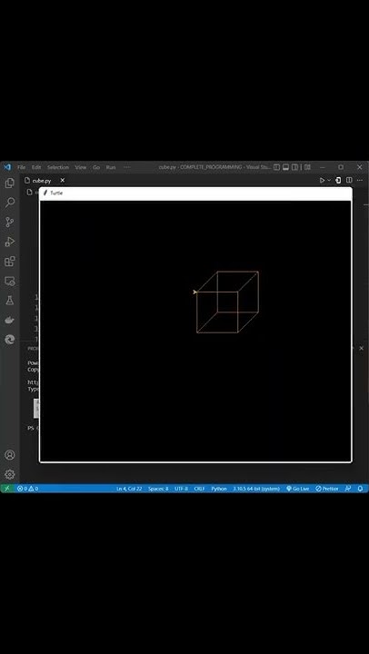Open the Extensions view
Image resolution: width=369 pixels, height=654 pixels.
(x=9, y=262)
